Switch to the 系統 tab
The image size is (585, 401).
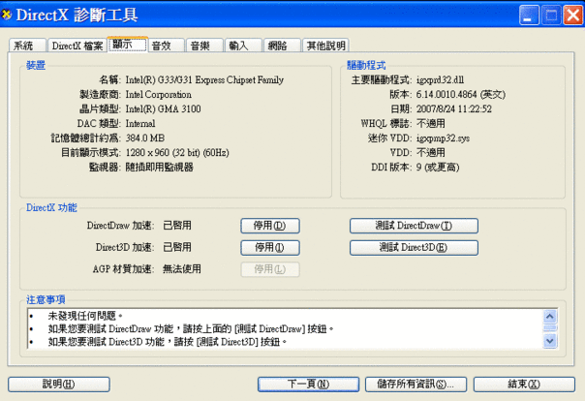pos(26,46)
